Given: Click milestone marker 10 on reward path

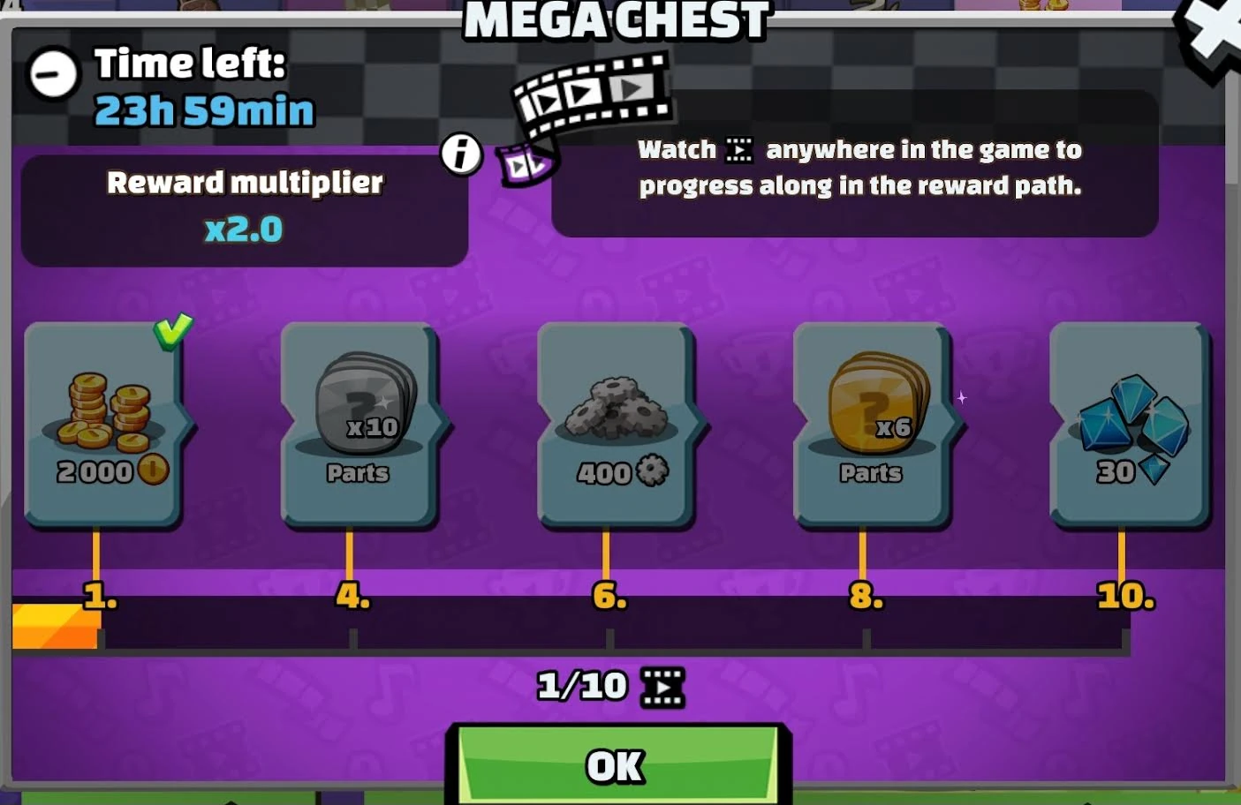Looking at the screenshot, I should tap(1125, 596).
